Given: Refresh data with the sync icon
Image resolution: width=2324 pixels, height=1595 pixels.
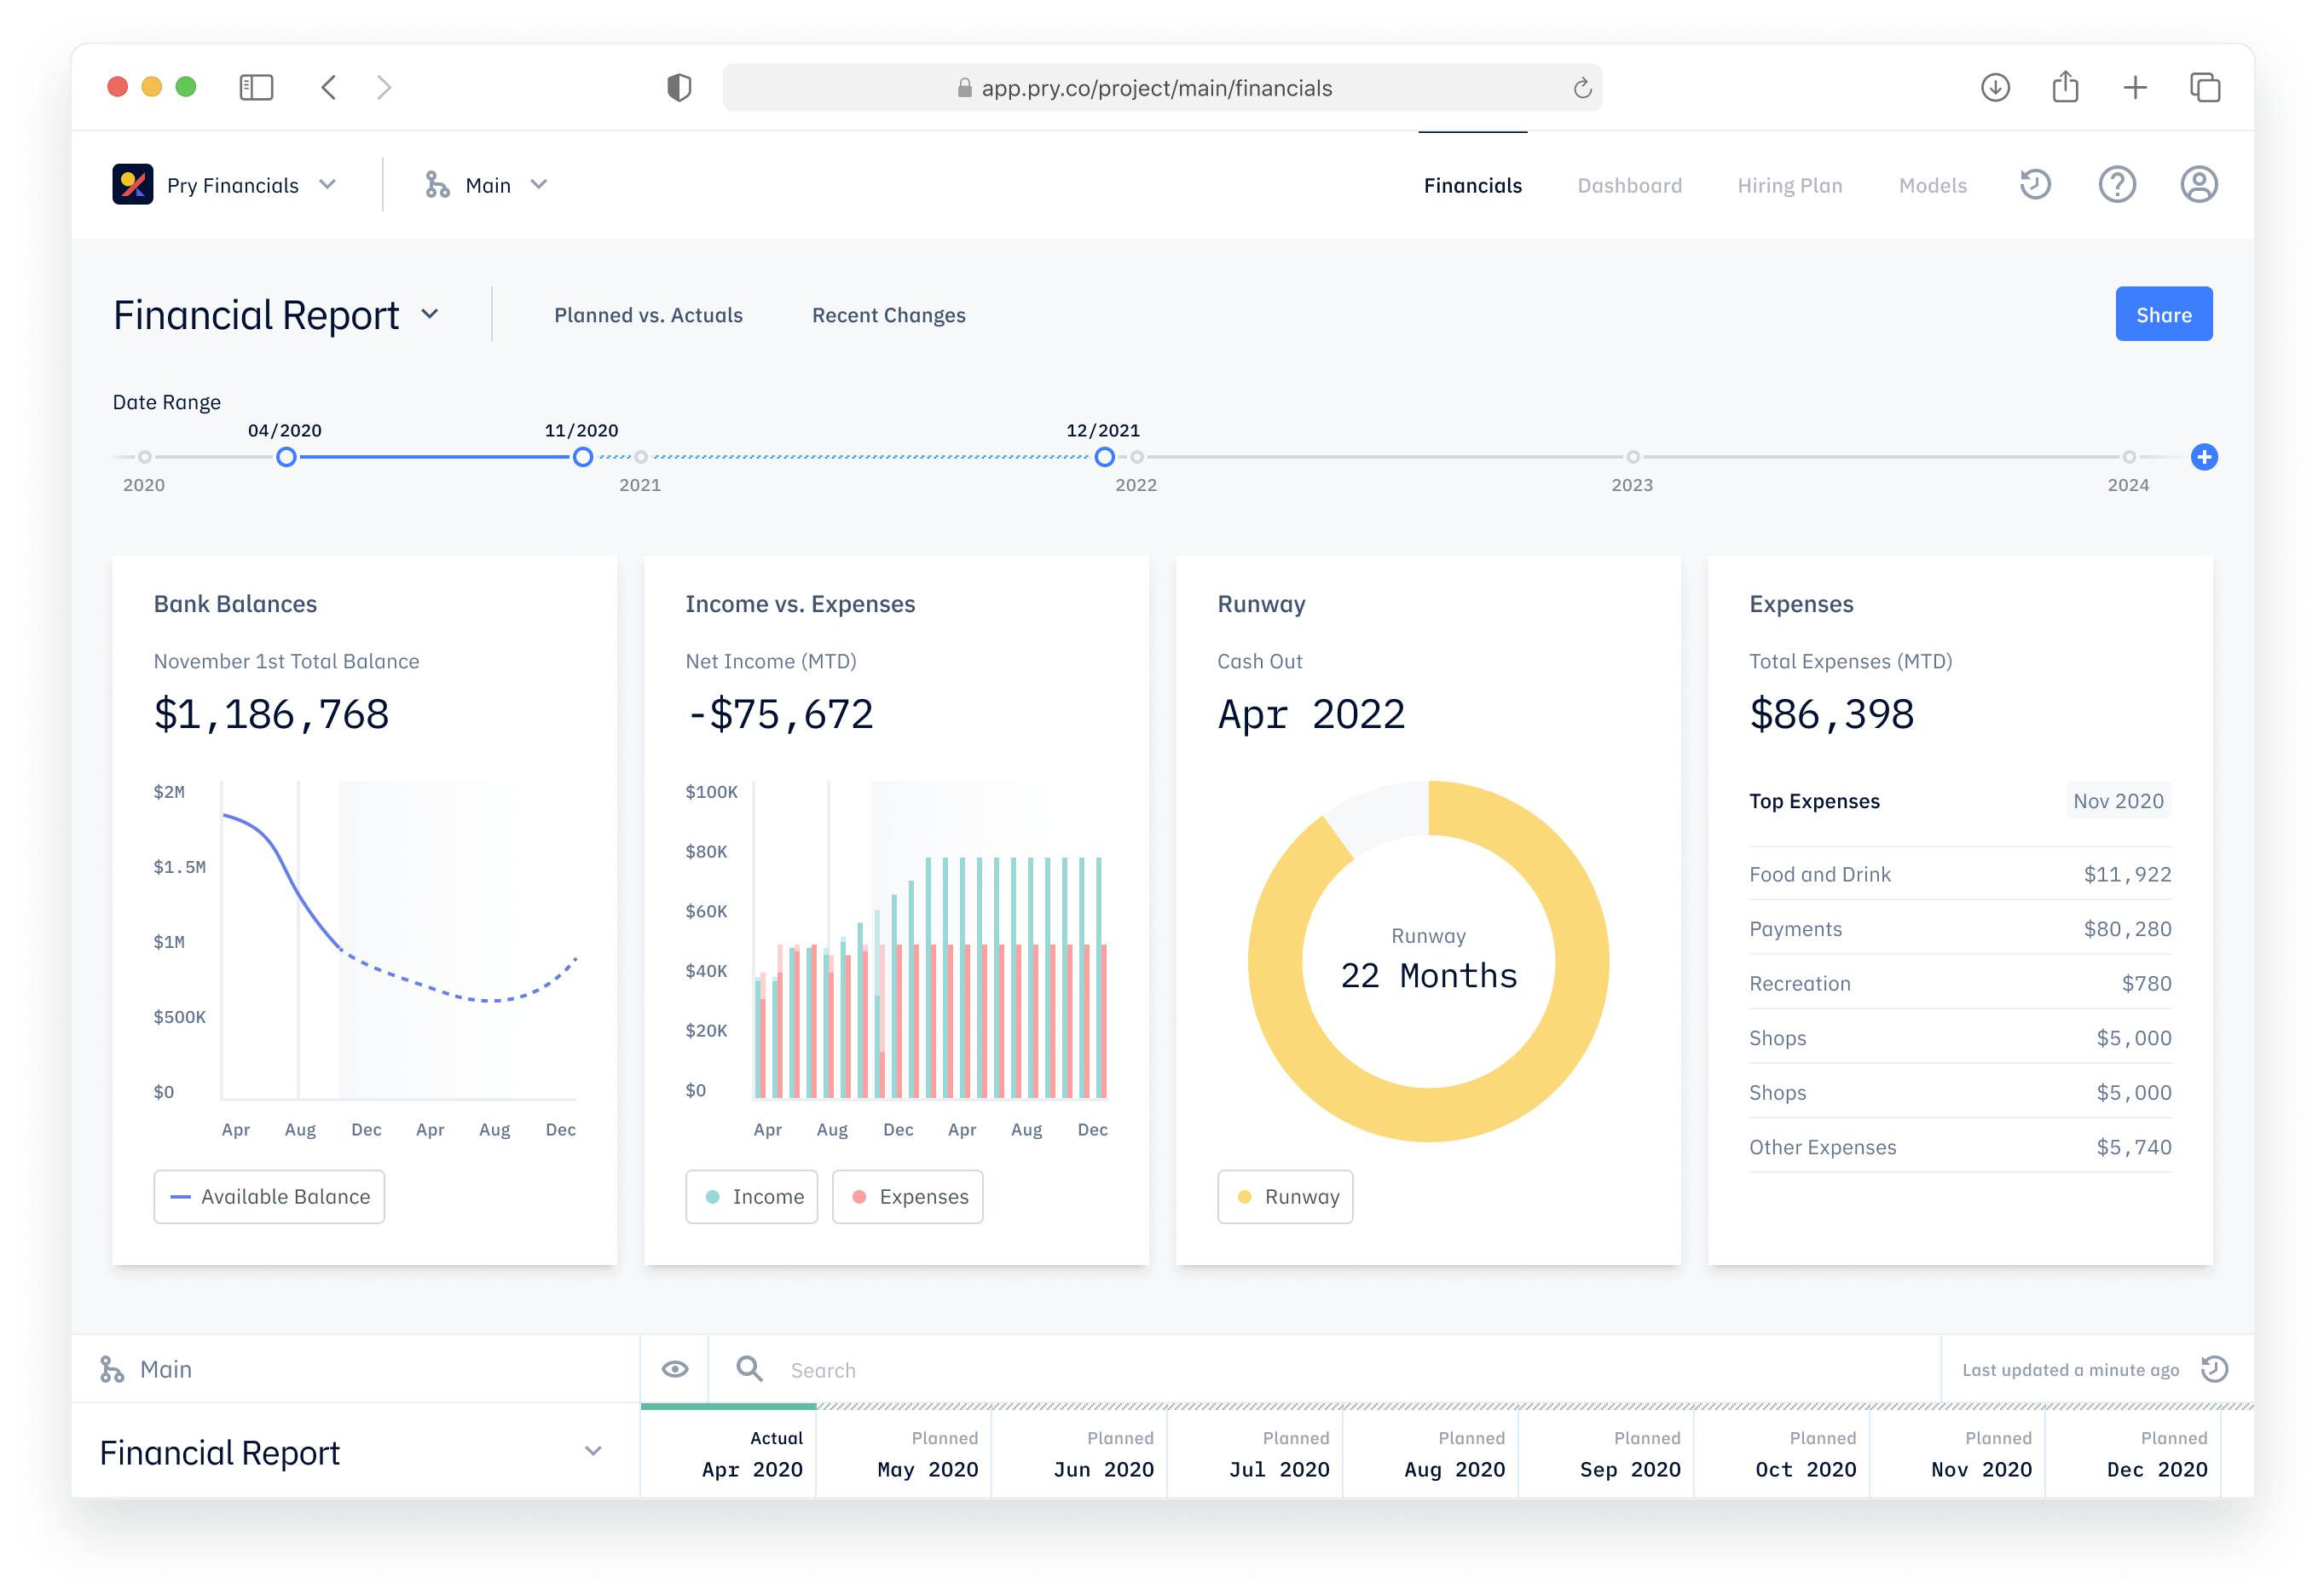Looking at the screenshot, I should pyautogui.click(x=2213, y=1369).
